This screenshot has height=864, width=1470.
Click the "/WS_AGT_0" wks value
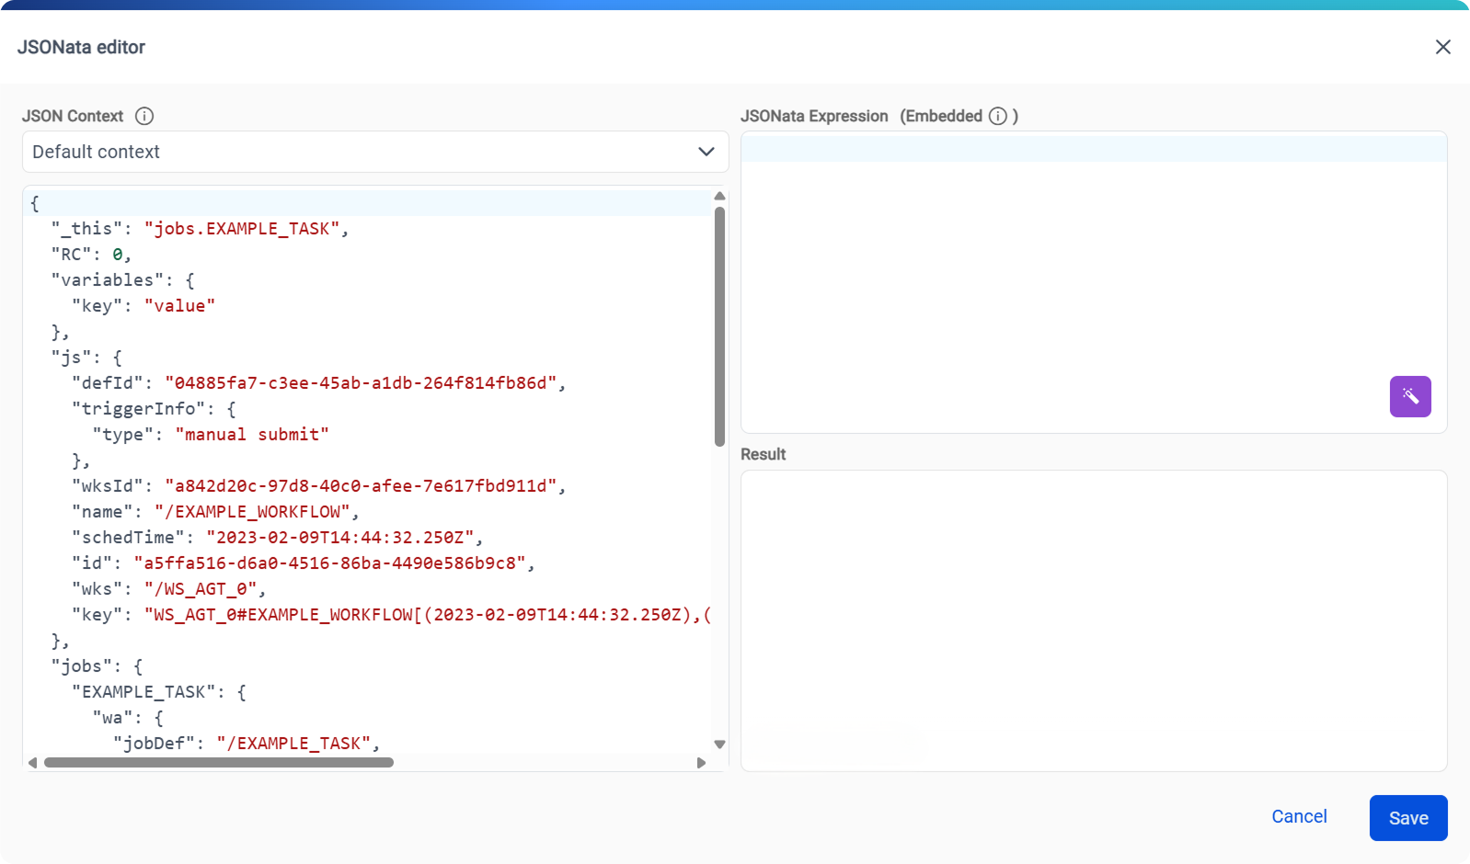[201, 589]
